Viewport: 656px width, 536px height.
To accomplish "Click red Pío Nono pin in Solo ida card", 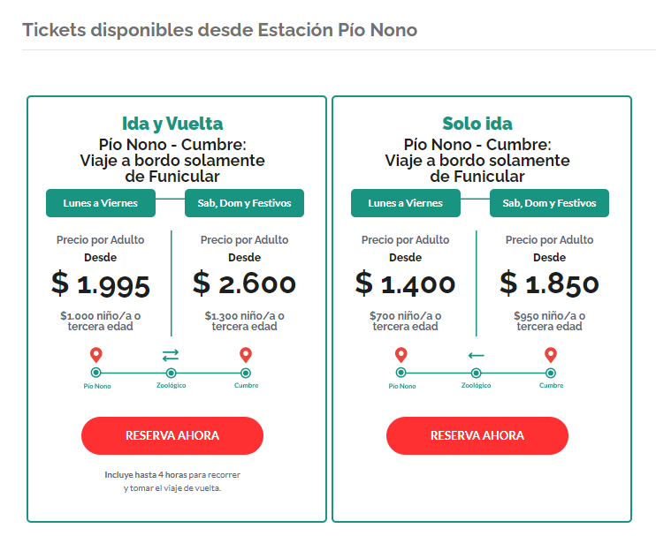I will 401,355.
